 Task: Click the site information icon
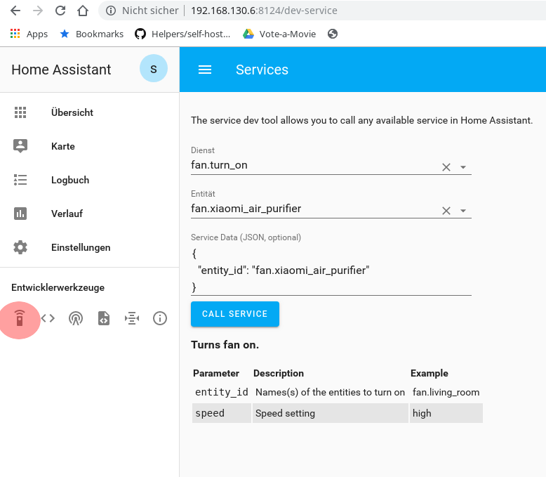111,11
